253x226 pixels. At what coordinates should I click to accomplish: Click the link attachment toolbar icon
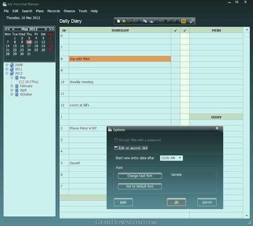point(191,21)
